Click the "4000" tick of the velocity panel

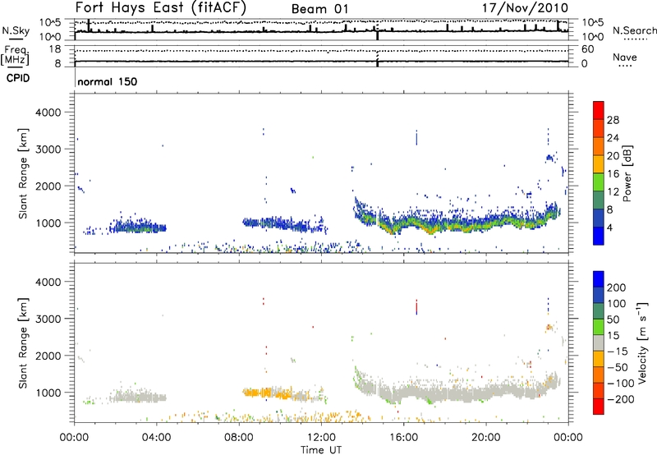coord(48,282)
